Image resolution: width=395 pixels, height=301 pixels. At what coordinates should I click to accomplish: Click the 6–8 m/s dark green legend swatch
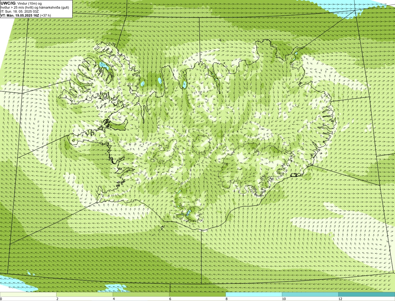pyautogui.click(x=197, y=295)
